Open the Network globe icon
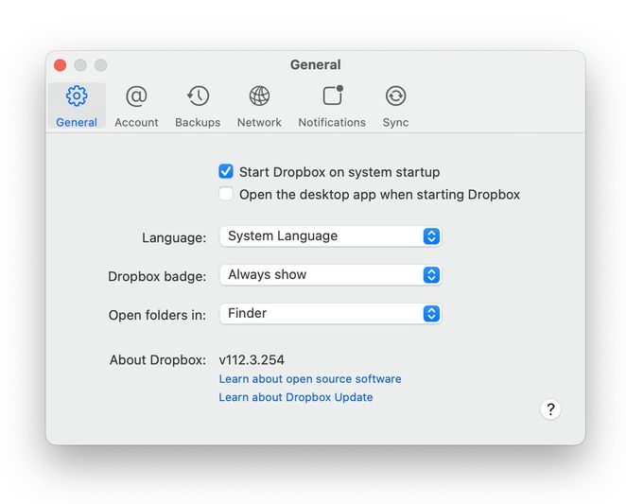The width and height of the screenshot is (626, 504). click(x=259, y=96)
